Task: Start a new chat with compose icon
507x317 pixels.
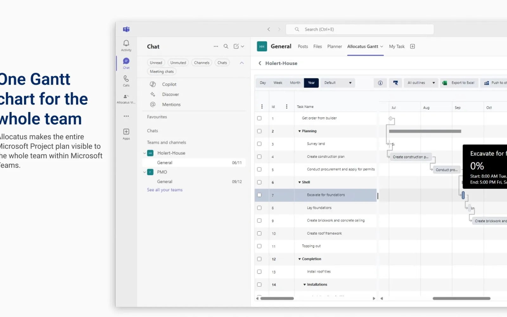Action: click(236, 46)
